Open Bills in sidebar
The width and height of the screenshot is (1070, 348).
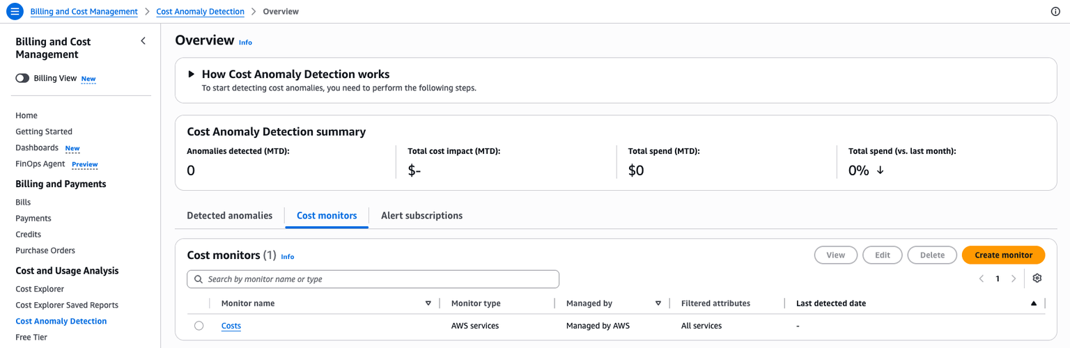(x=23, y=202)
